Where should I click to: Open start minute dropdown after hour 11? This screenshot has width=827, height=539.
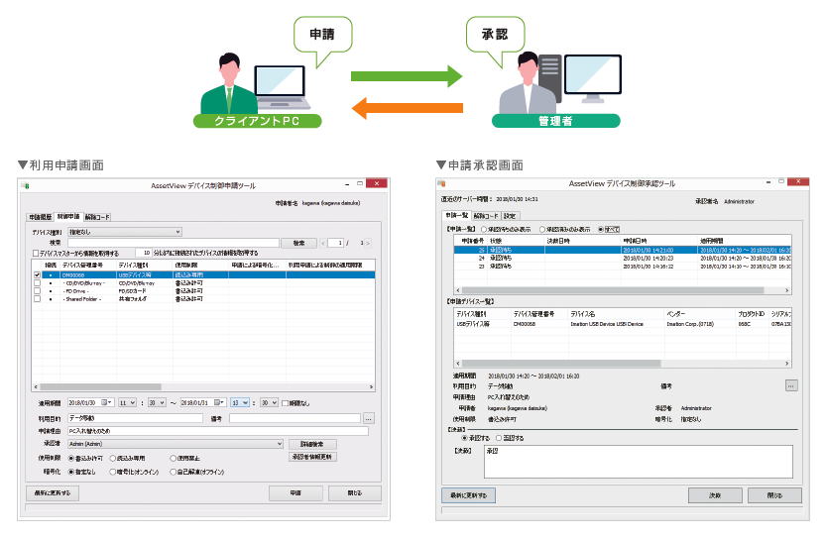click(x=157, y=402)
